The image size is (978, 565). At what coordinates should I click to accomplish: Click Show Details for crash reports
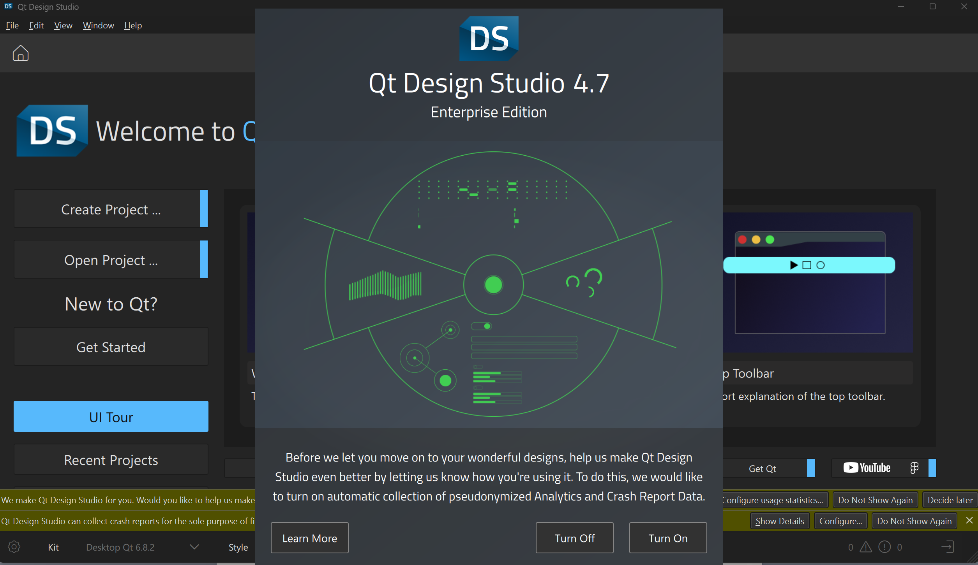(x=780, y=521)
